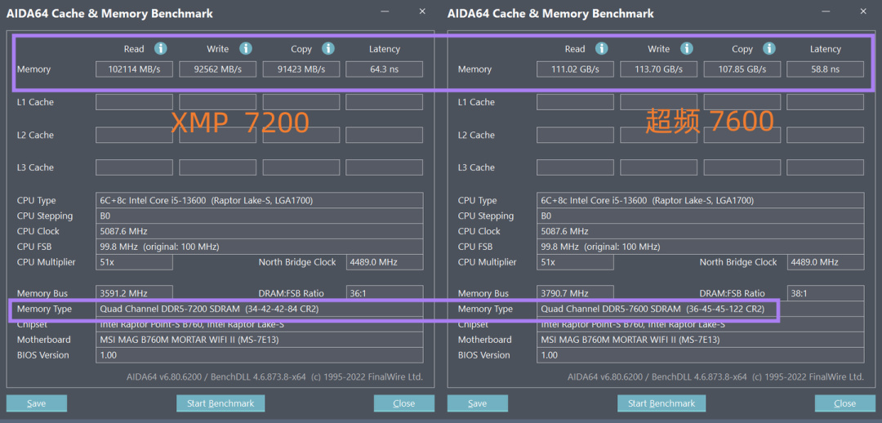The image size is (882, 423).
Task: Click the Write info icon in the DDR5-7200 window
Action: click(246, 49)
